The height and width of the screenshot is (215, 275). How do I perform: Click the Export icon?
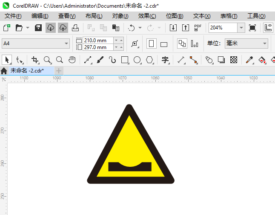[185, 28]
